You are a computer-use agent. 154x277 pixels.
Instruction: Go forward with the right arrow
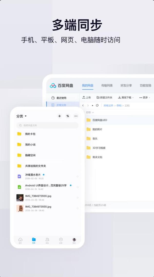click(x=88, y=106)
